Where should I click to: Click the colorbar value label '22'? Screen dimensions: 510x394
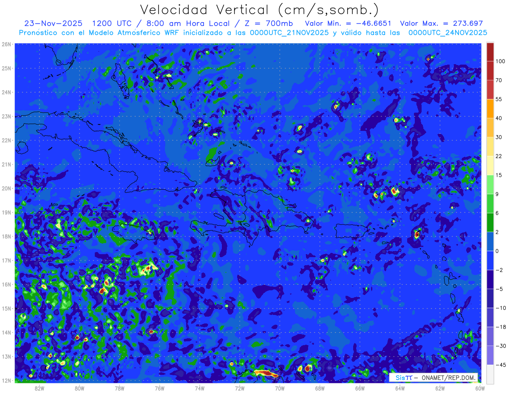(x=499, y=156)
